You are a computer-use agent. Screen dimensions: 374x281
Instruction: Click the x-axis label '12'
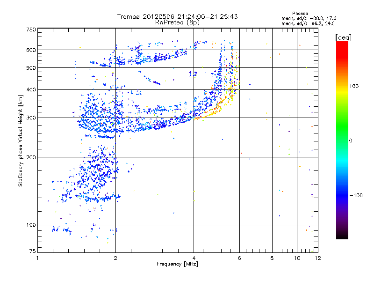coord(318,258)
